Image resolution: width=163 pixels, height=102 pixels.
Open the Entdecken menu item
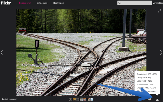(x=42, y=3)
